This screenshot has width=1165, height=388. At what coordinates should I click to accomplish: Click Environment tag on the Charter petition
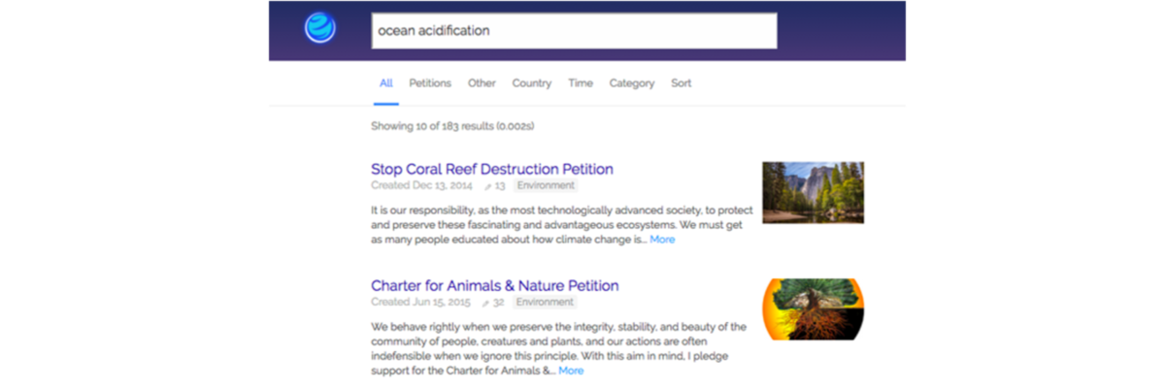click(x=546, y=302)
